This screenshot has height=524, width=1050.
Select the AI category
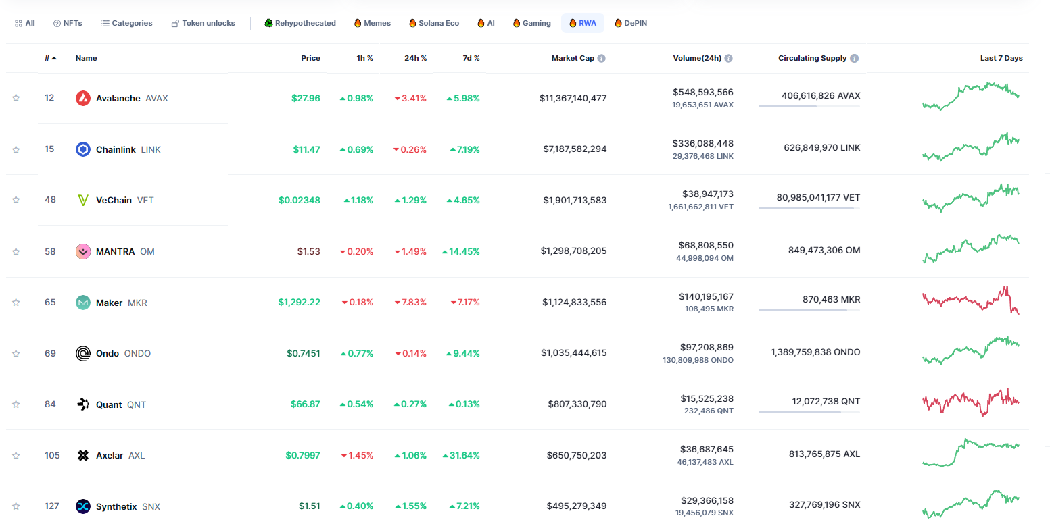486,23
